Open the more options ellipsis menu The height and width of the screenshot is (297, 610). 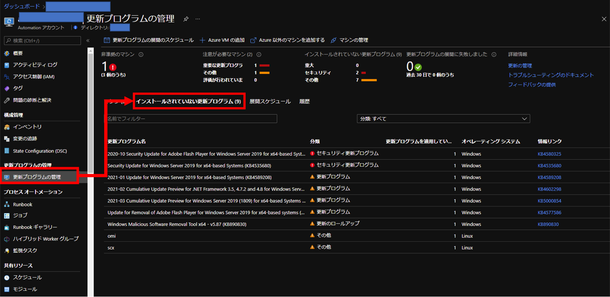click(x=198, y=19)
